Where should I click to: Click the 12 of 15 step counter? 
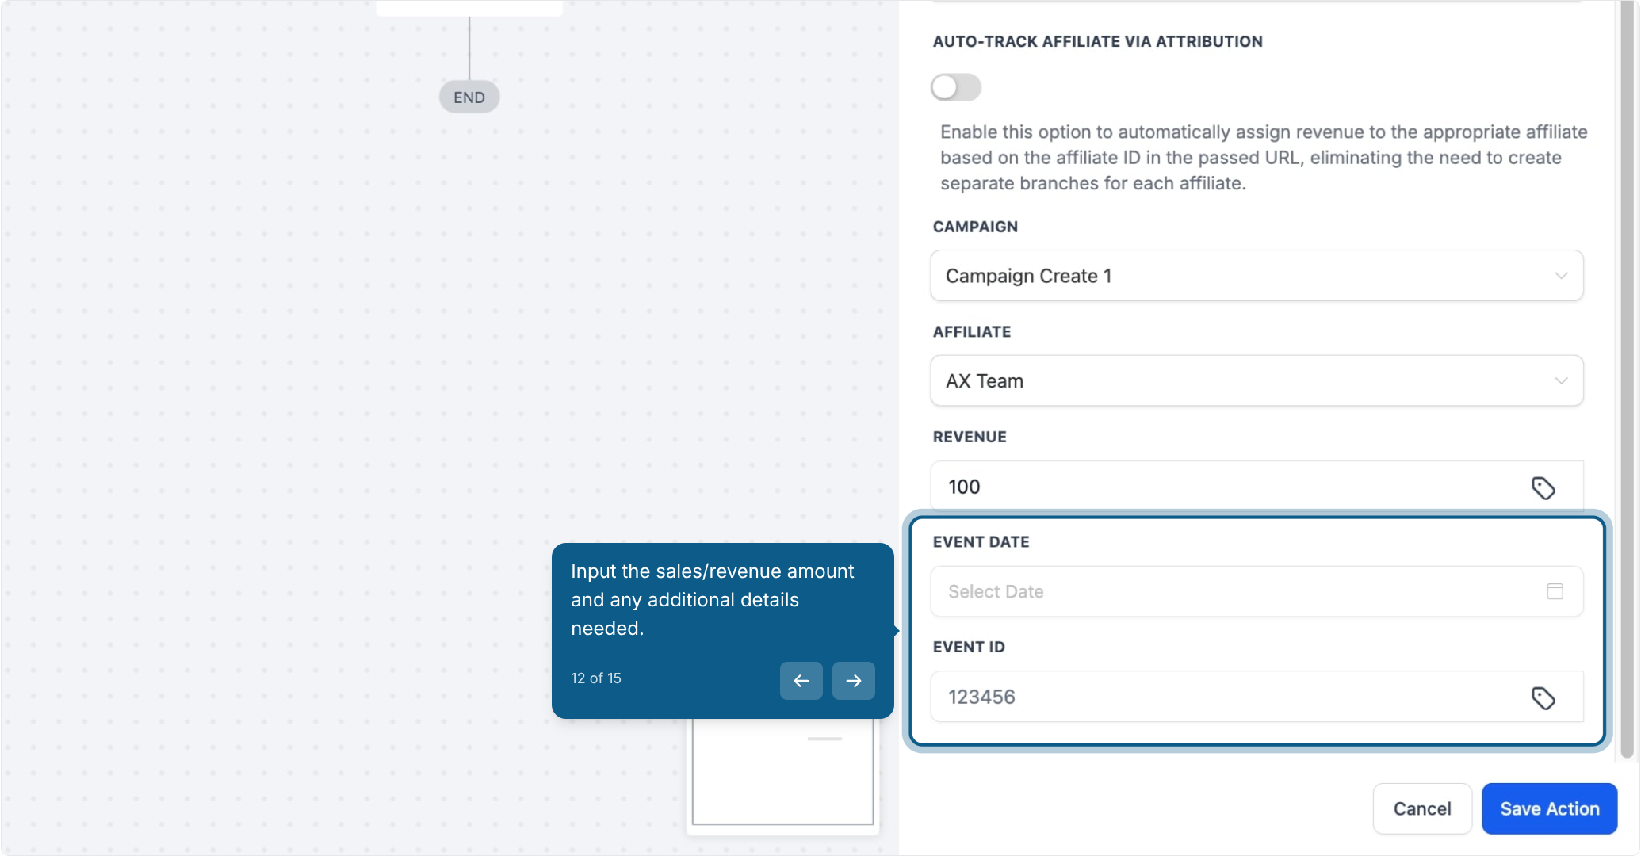[x=595, y=678]
